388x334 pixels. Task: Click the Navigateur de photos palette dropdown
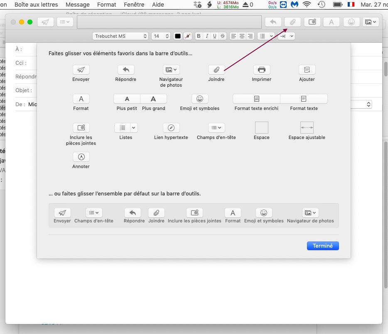point(171,70)
